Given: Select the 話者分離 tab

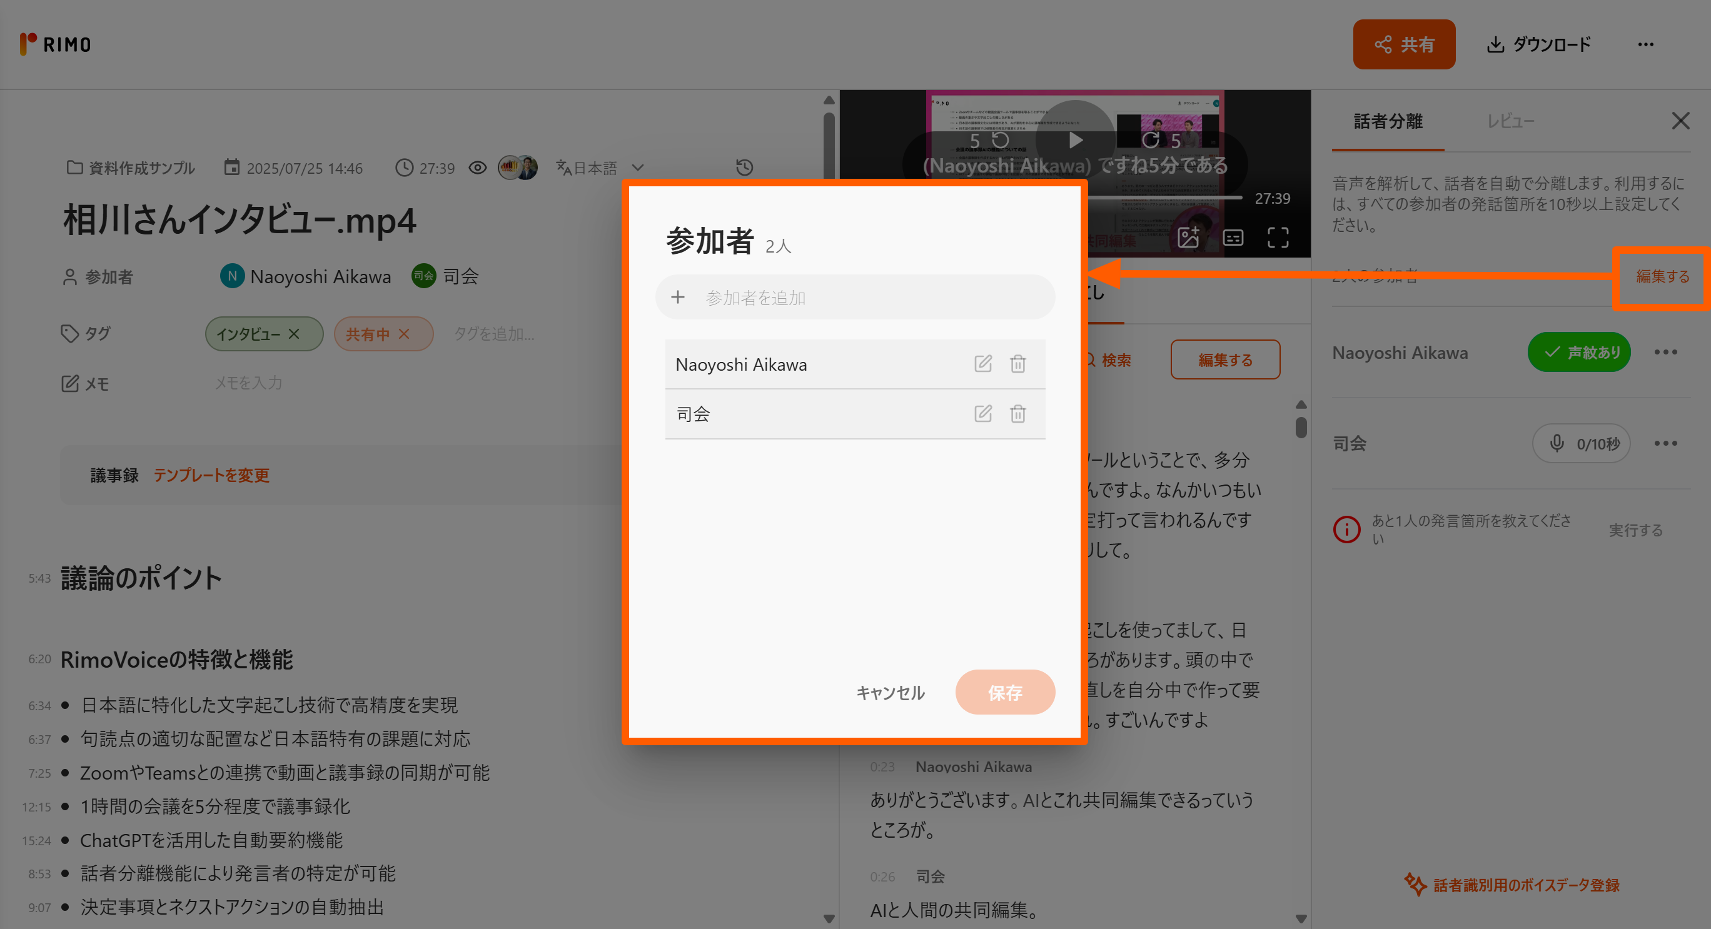Looking at the screenshot, I should [x=1388, y=121].
